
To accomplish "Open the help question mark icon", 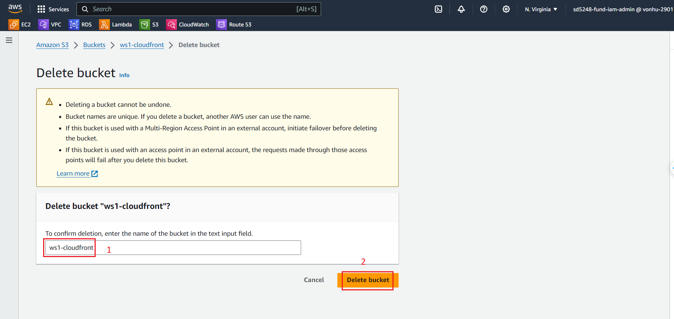I will (483, 9).
